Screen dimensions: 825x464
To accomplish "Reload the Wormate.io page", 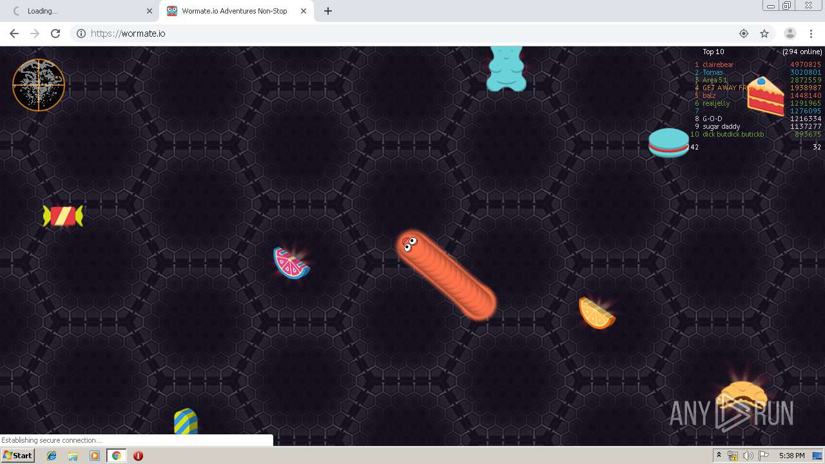I will [55, 34].
